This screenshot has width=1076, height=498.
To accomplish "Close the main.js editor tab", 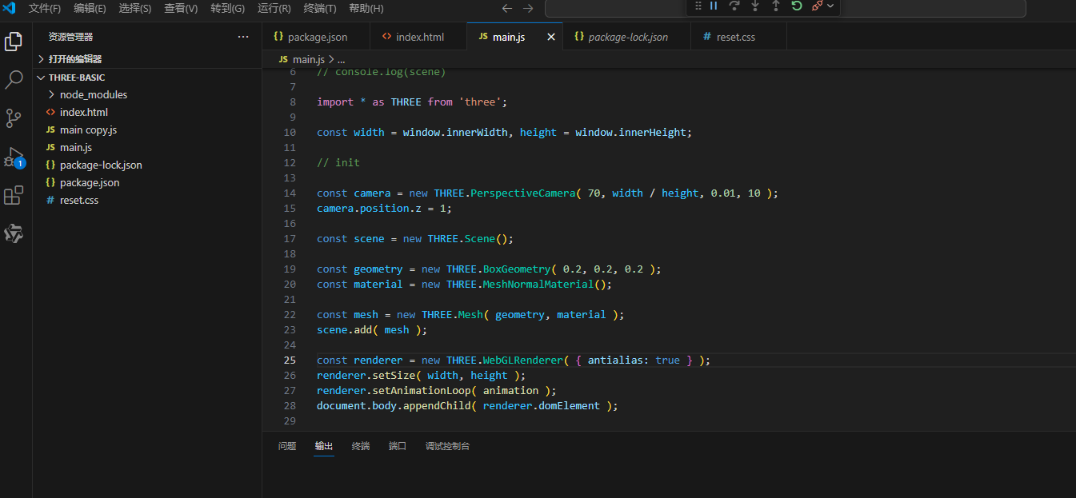I will 550,37.
